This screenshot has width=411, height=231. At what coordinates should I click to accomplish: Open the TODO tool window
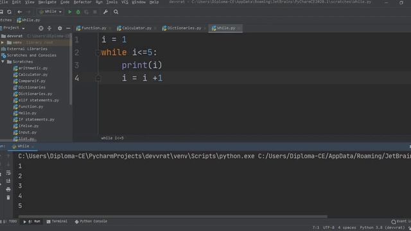point(10,221)
